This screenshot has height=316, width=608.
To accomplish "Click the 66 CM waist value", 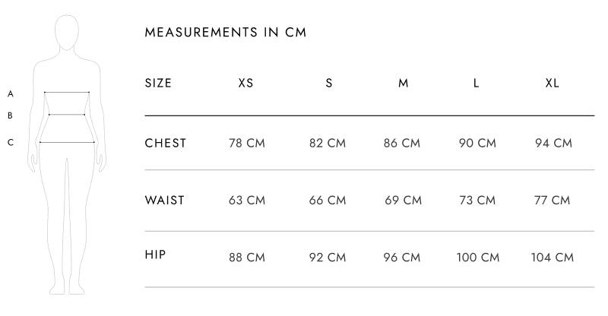I will point(328,201).
